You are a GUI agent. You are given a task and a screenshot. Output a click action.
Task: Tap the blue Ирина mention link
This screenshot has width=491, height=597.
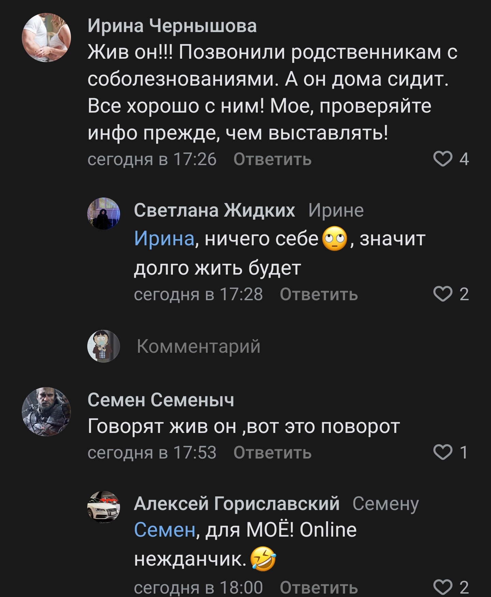164,238
